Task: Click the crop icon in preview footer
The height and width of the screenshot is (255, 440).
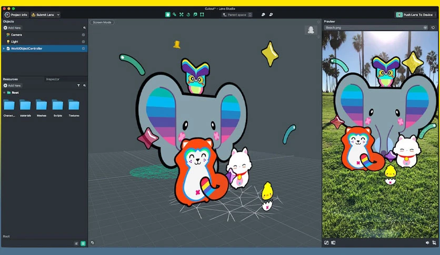Action: coord(434,243)
